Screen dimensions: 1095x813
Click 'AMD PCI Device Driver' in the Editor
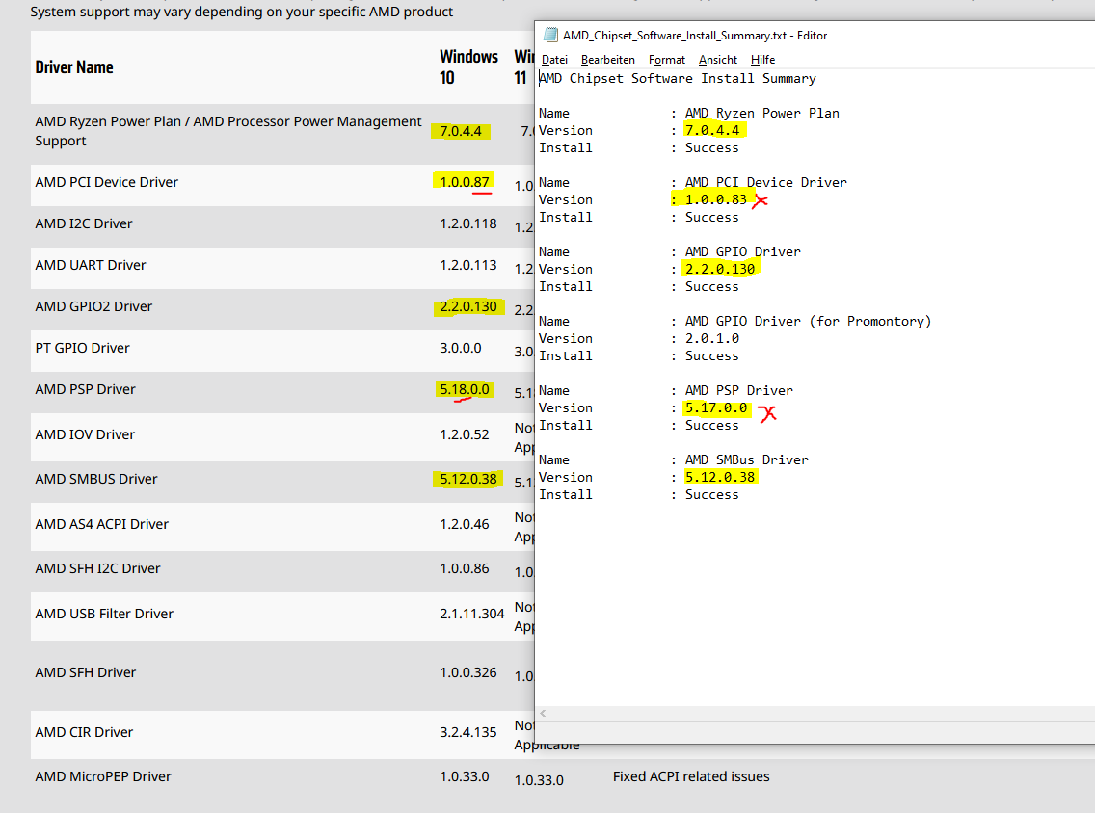[x=766, y=182]
